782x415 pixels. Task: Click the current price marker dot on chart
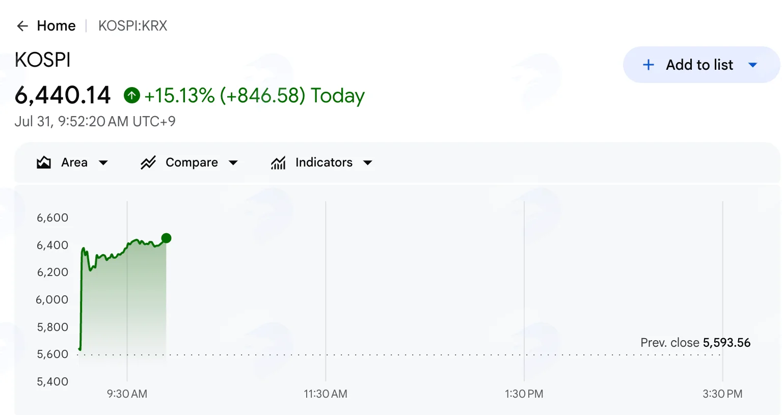(166, 238)
